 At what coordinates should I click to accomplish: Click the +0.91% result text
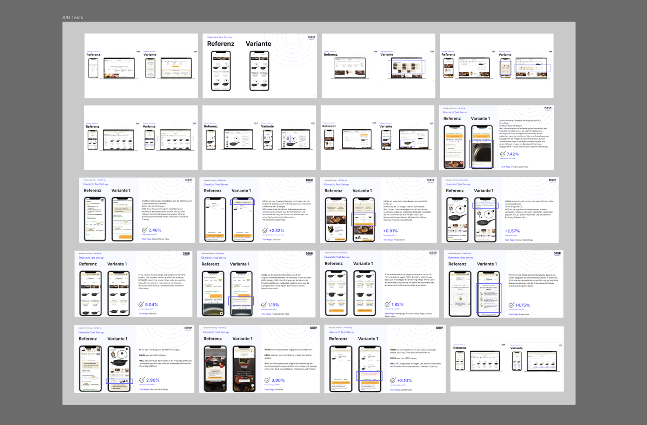click(390, 231)
